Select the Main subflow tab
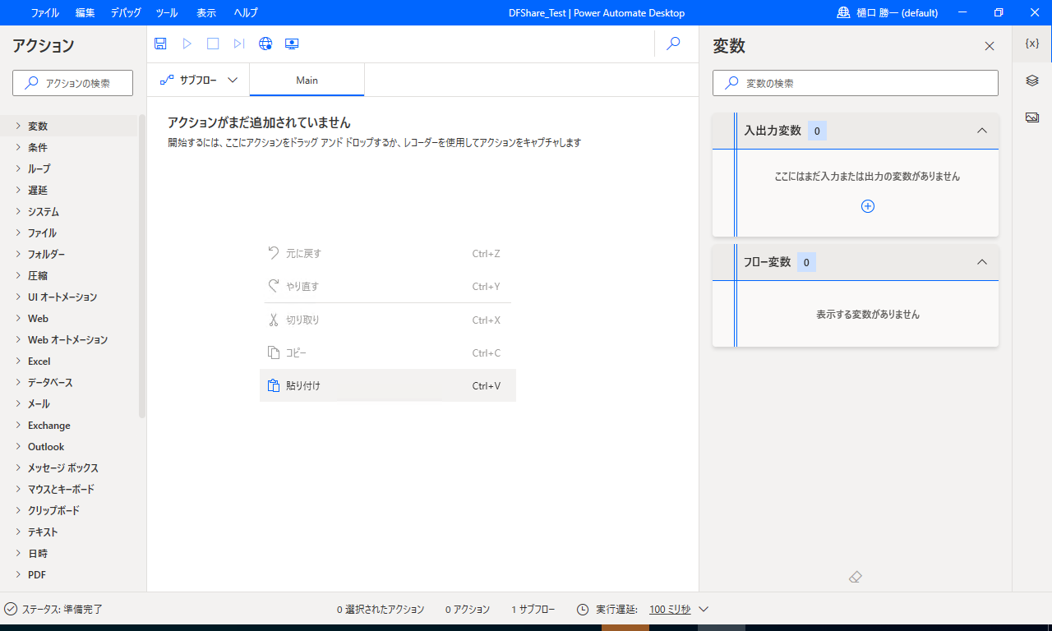Viewport: 1052px width, 631px height. click(307, 80)
